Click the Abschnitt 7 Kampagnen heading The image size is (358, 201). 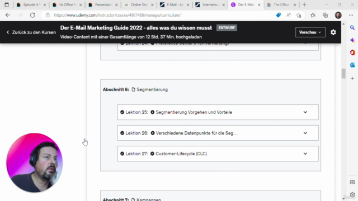[x=132, y=199]
